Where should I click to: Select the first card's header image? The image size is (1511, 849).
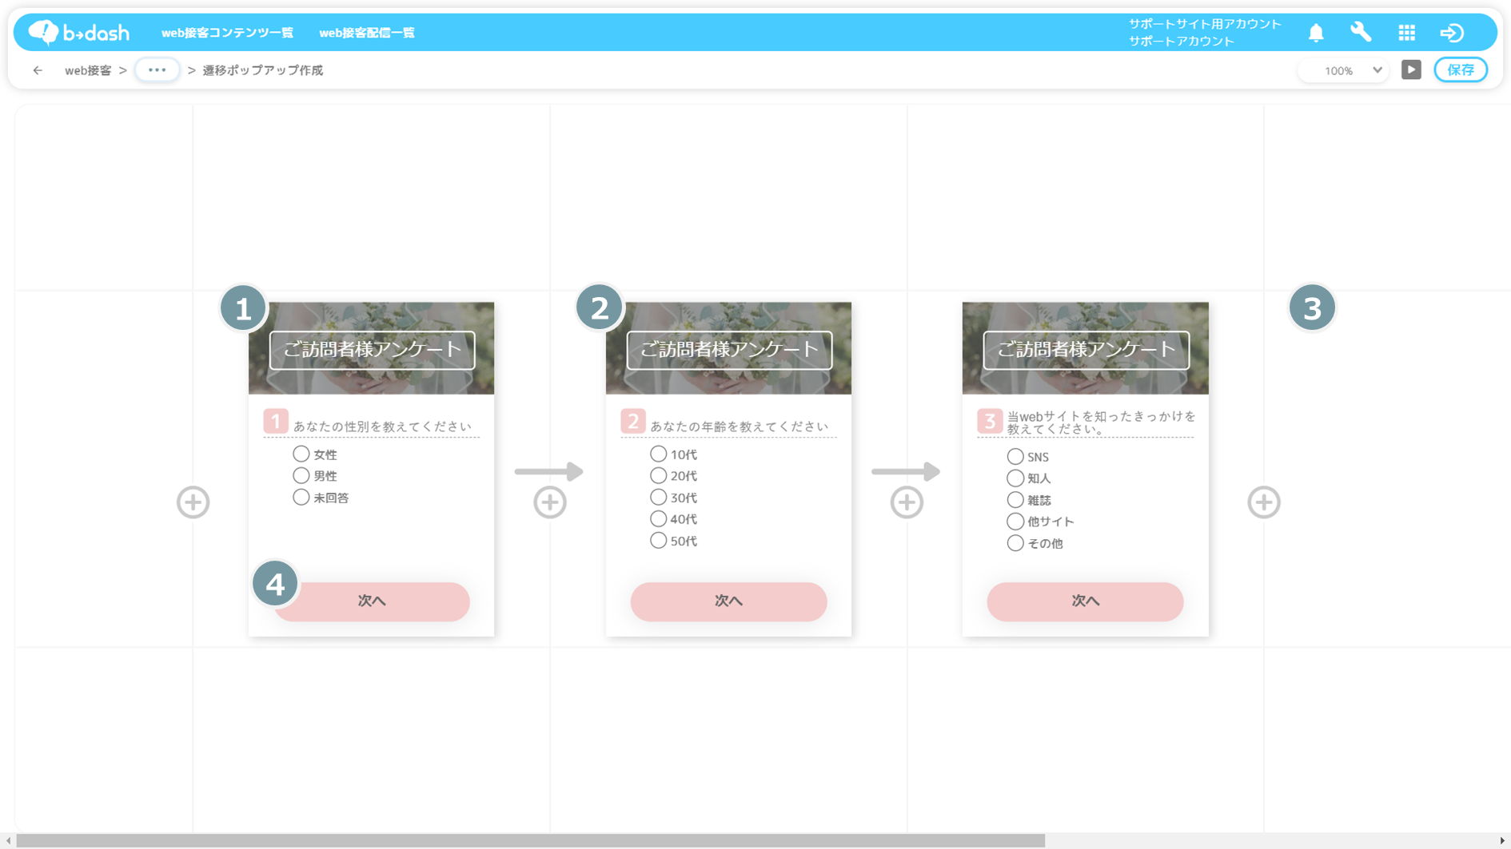[x=372, y=348]
